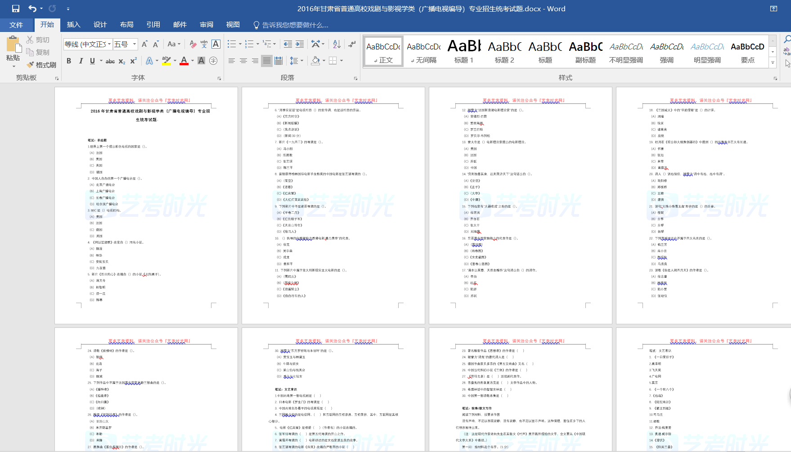The height and width of the screenshot is (452, 791).
Task: Open the font name dropdown
Action: pyautogui.click(x=109, y=44)
